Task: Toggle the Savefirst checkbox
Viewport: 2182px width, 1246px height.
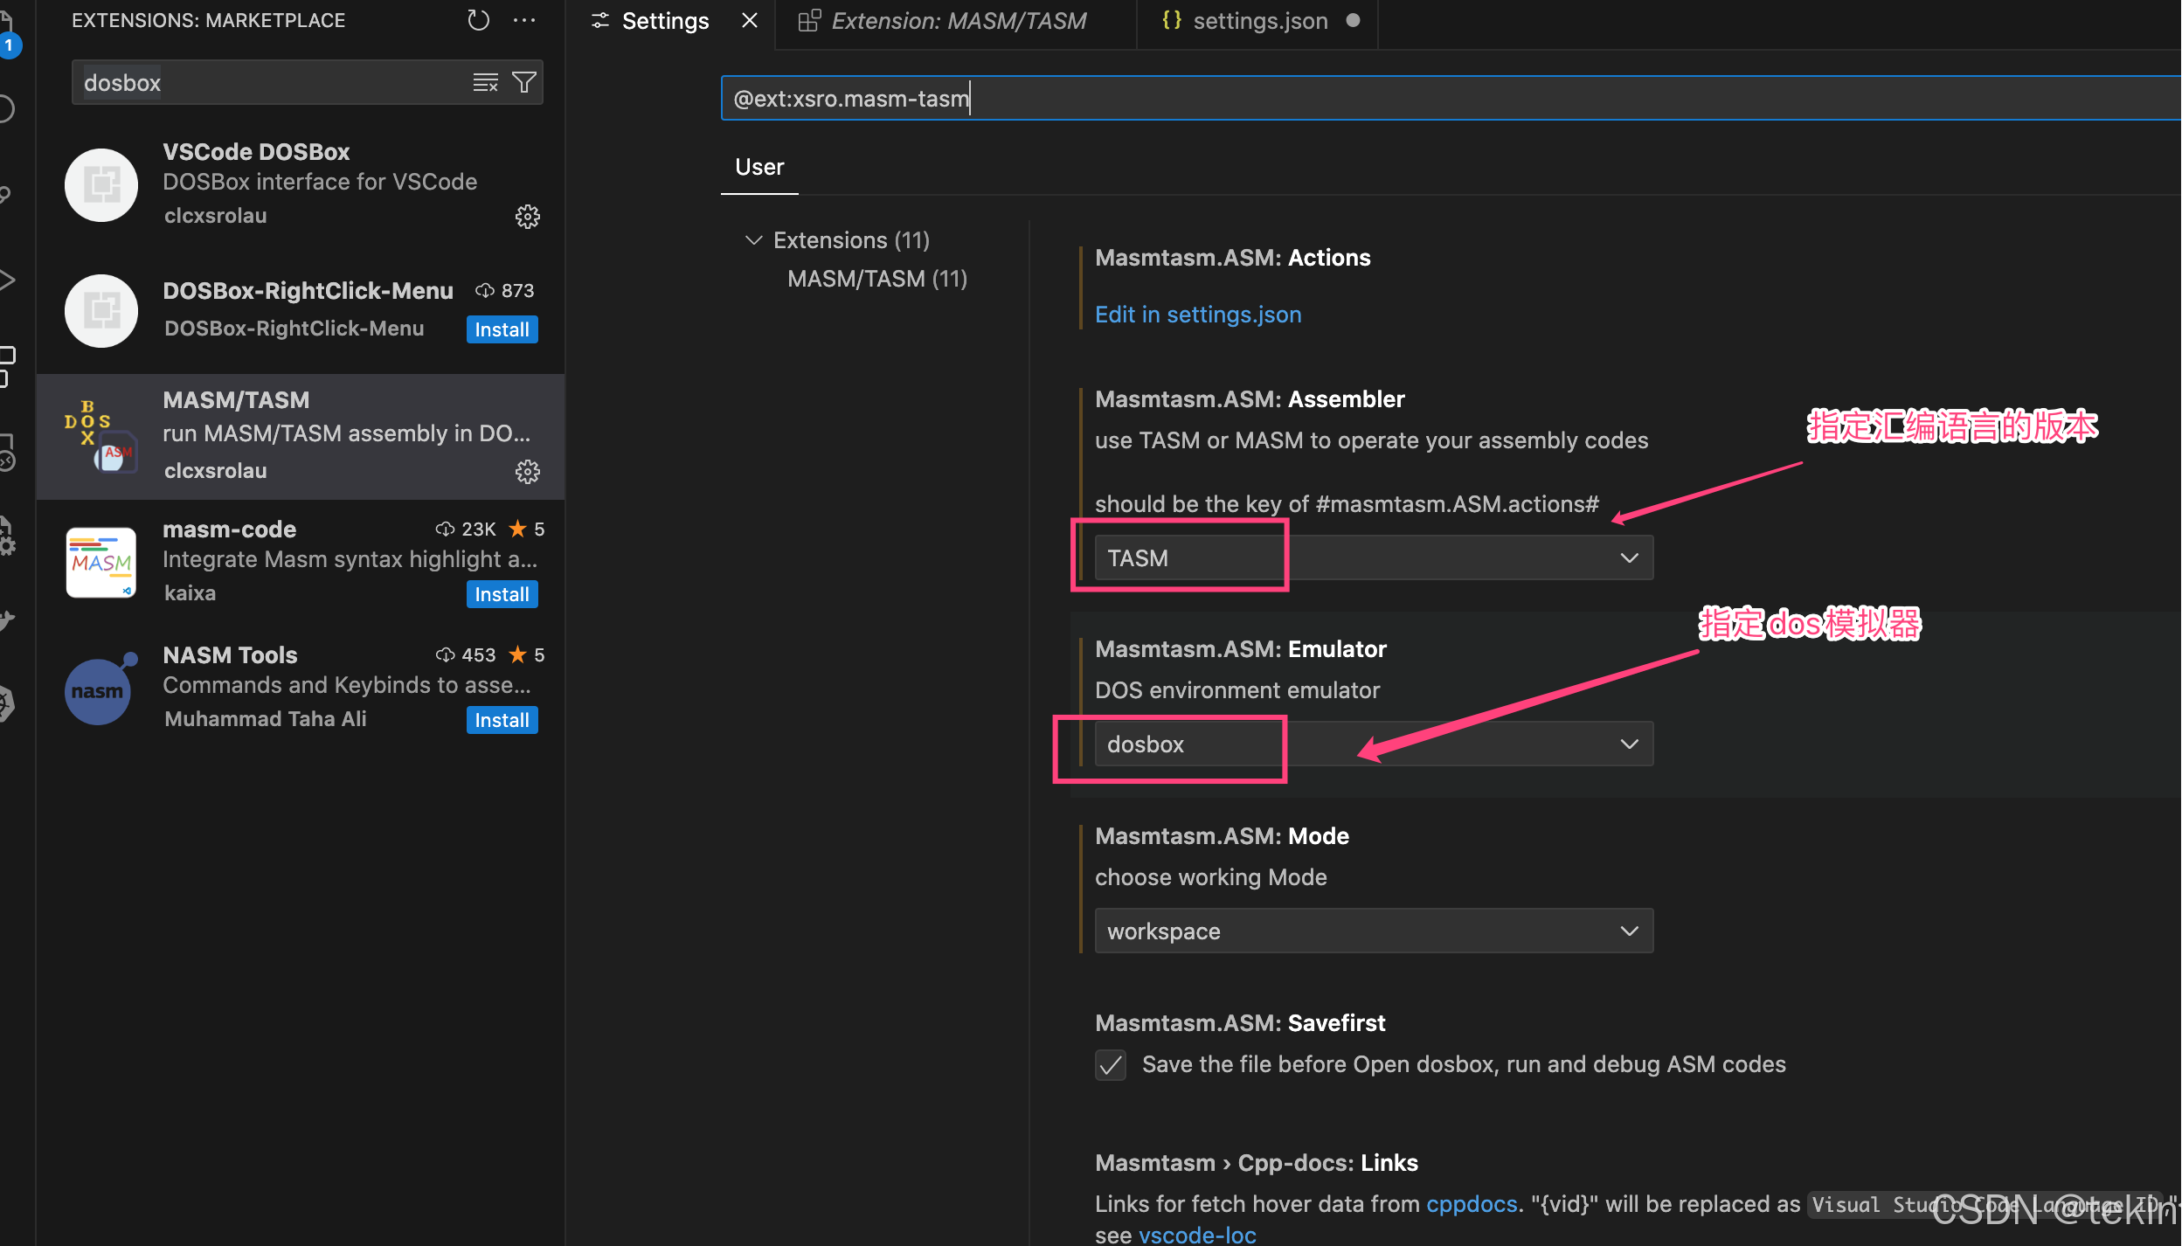Action: point(1111,1065)
